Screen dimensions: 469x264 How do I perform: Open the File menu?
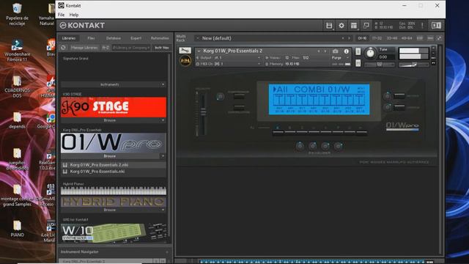[x=61, y=15]
